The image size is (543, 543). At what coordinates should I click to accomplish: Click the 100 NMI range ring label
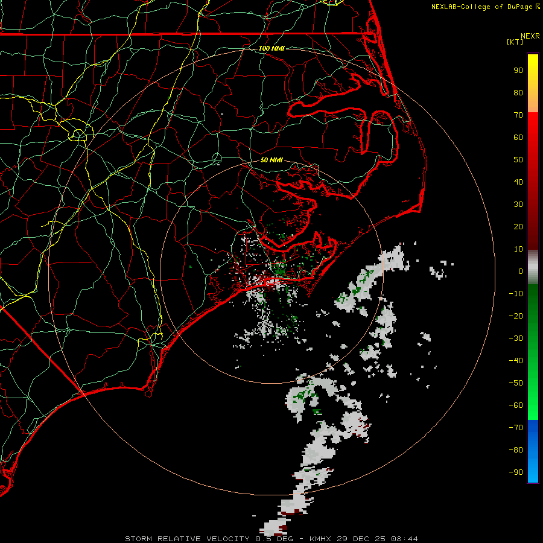(x=271, y=48)
